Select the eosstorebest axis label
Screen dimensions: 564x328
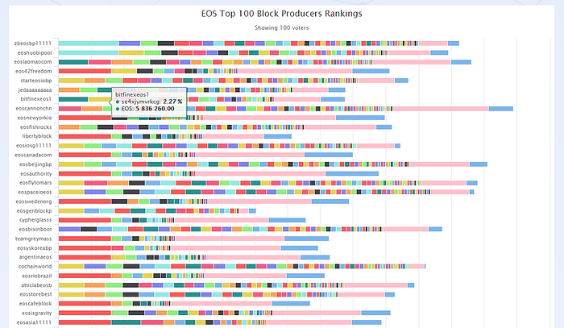click(35, 294)
